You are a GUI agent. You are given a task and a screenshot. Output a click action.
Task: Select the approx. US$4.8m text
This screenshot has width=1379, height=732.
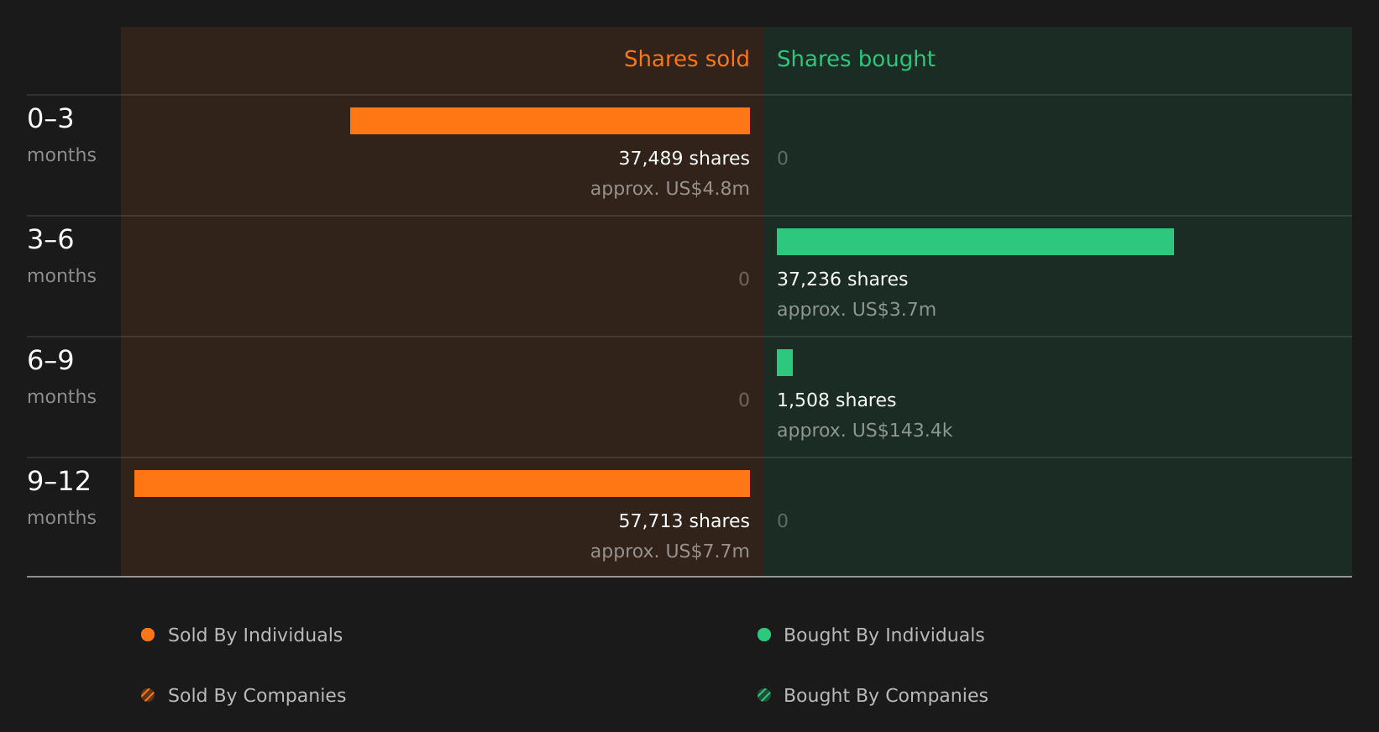click(x=669, y=189)
